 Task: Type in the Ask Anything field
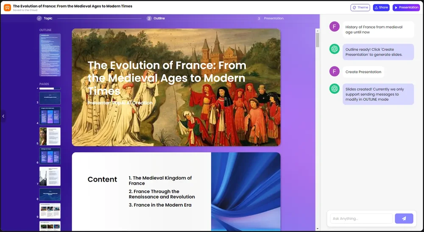[x=361, y=218]
